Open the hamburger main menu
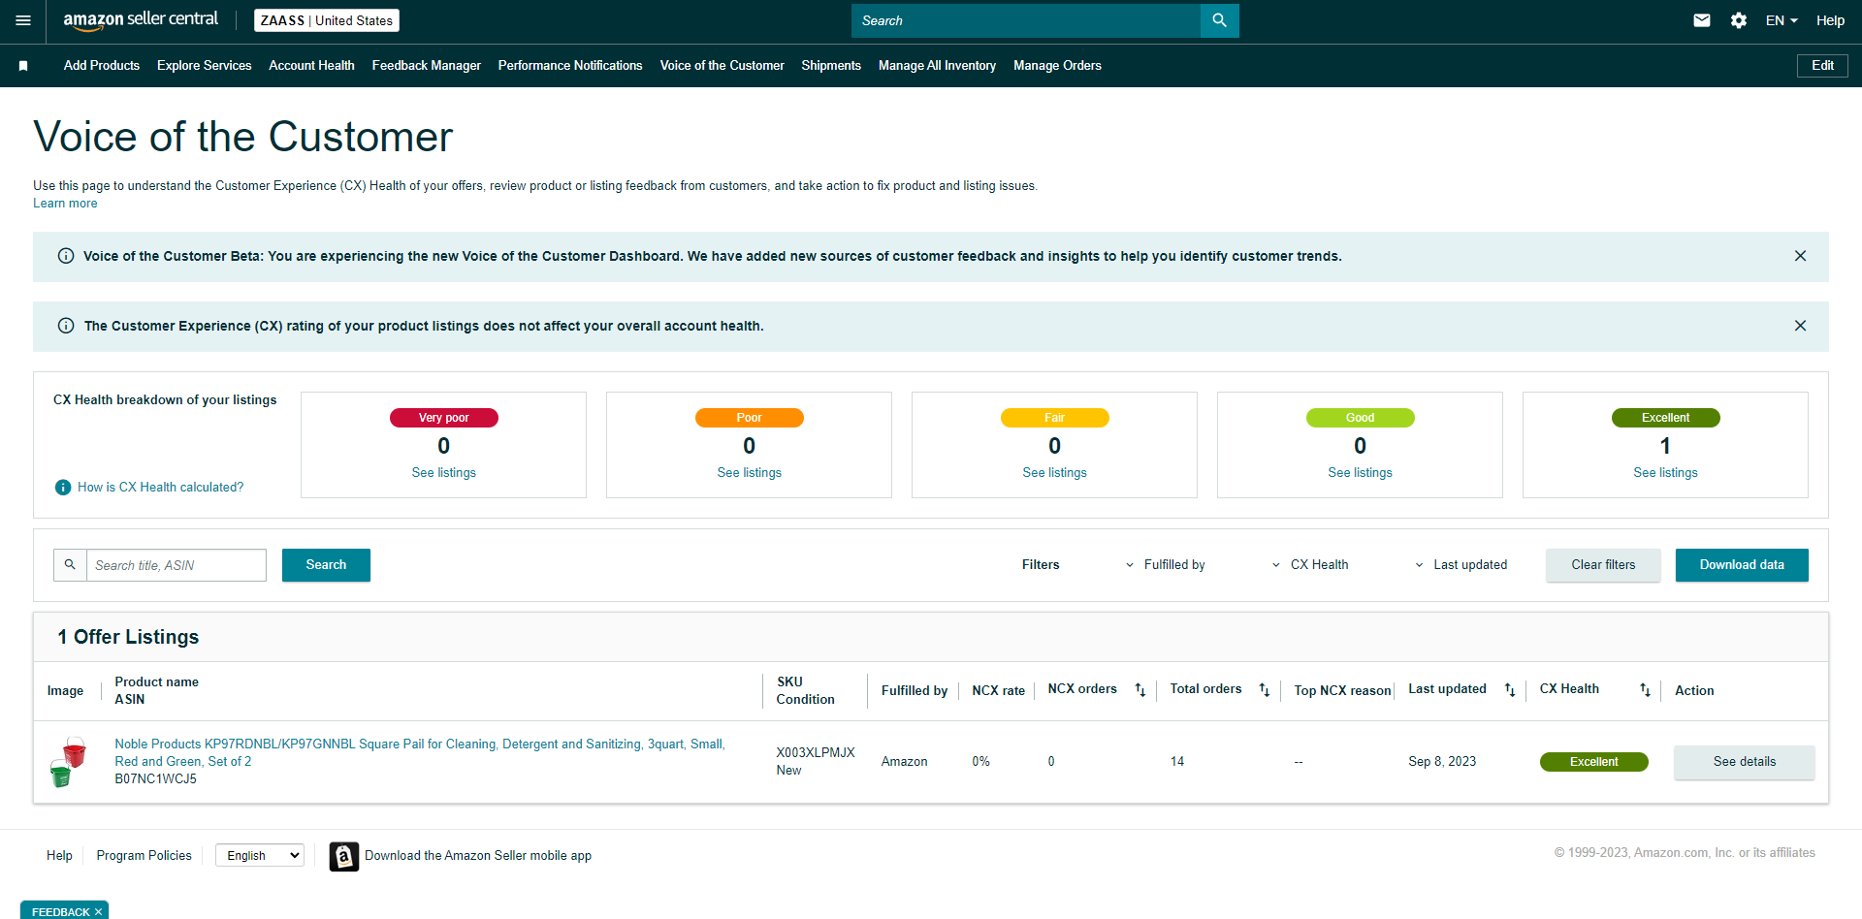Screen dimensions: 1862x919 coord(23,20)
